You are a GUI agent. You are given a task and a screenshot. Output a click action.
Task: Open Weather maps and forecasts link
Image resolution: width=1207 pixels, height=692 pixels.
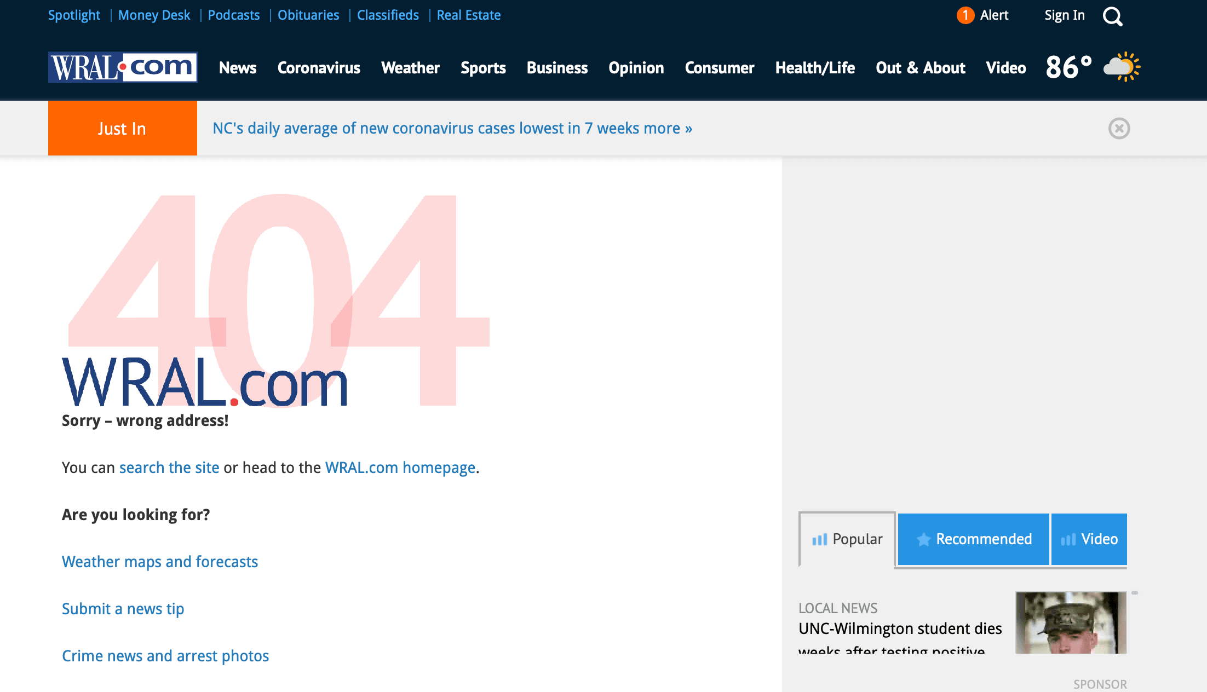(159, 562)
